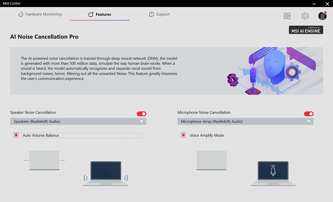Go to the Support tab
The height and width of the screenshot is (202, 333).
160,15
